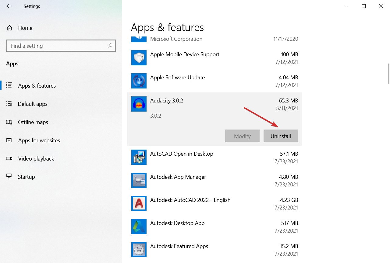This screenshot has width=390, height=263.
Task: Select the Audacity 3.0.2 app name
Action: [x=167, y=101]
